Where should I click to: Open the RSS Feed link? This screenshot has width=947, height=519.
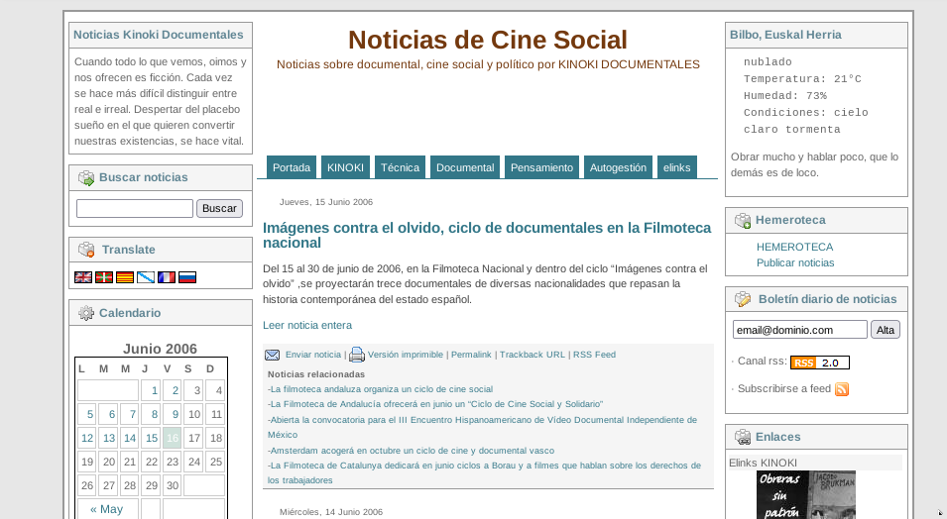tap(594, 355)
